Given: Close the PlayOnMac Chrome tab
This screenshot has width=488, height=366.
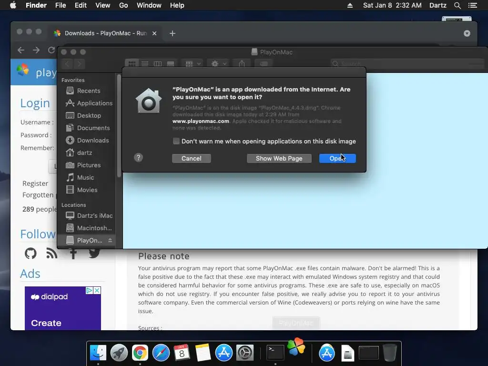Looking at the screenshot, I should 154,33.
